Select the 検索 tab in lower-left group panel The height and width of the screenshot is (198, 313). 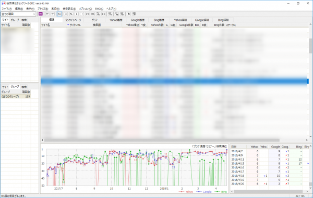click(x=24, y=87)
